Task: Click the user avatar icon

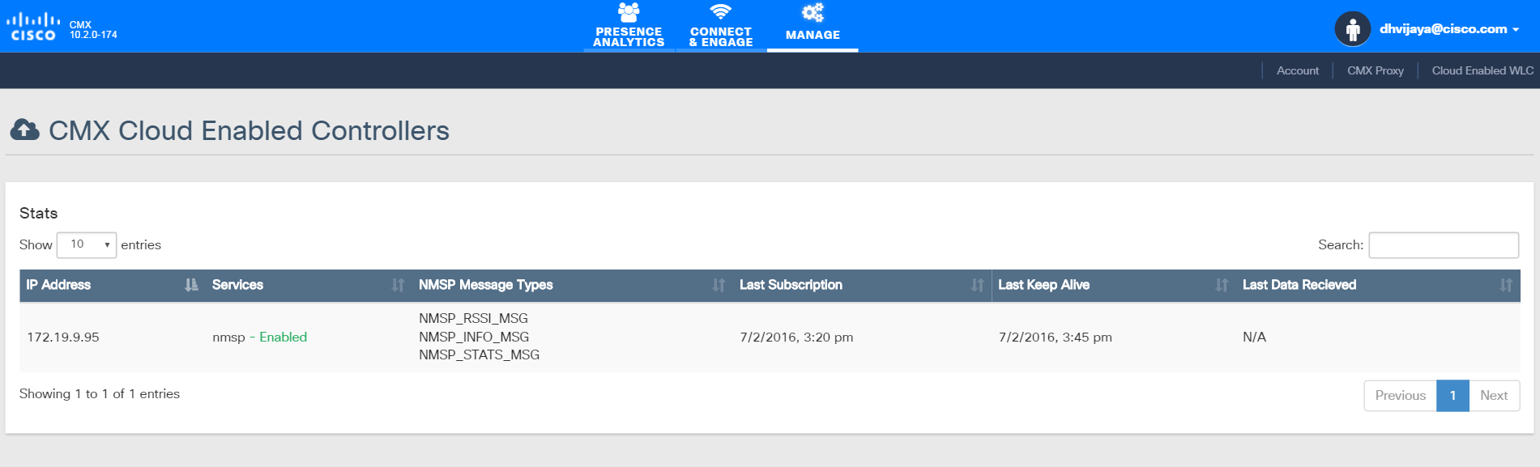Action: click(1352, 29)
